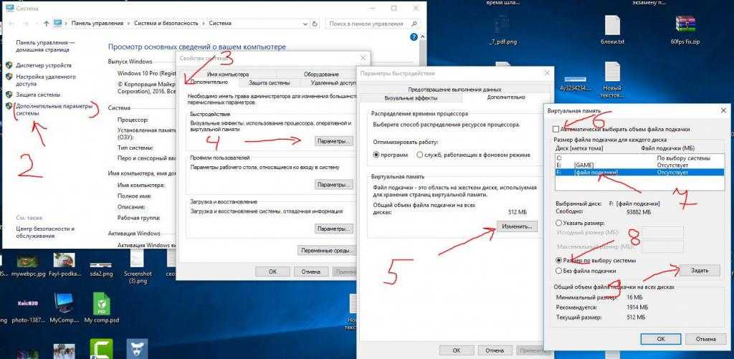This screenshot has width=734, height=359.
Task: Open the mywebpc.jpg image icon
Action: point(27,260)
